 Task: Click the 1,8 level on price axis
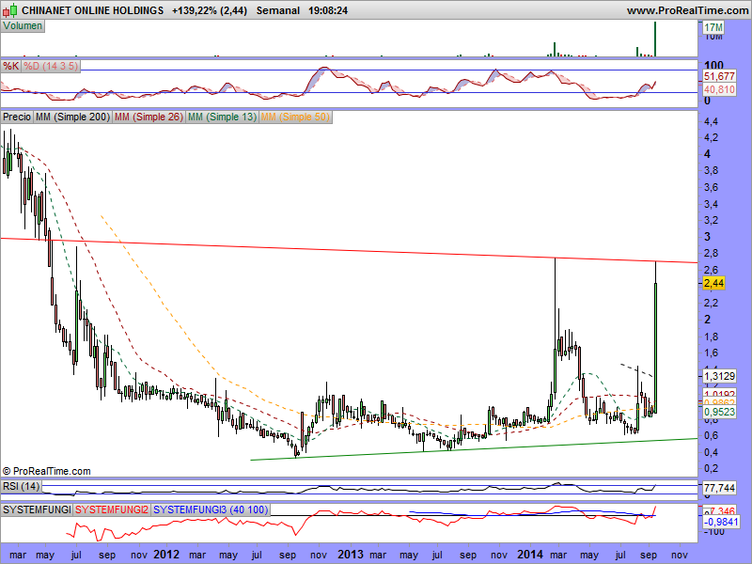point(712,337)
